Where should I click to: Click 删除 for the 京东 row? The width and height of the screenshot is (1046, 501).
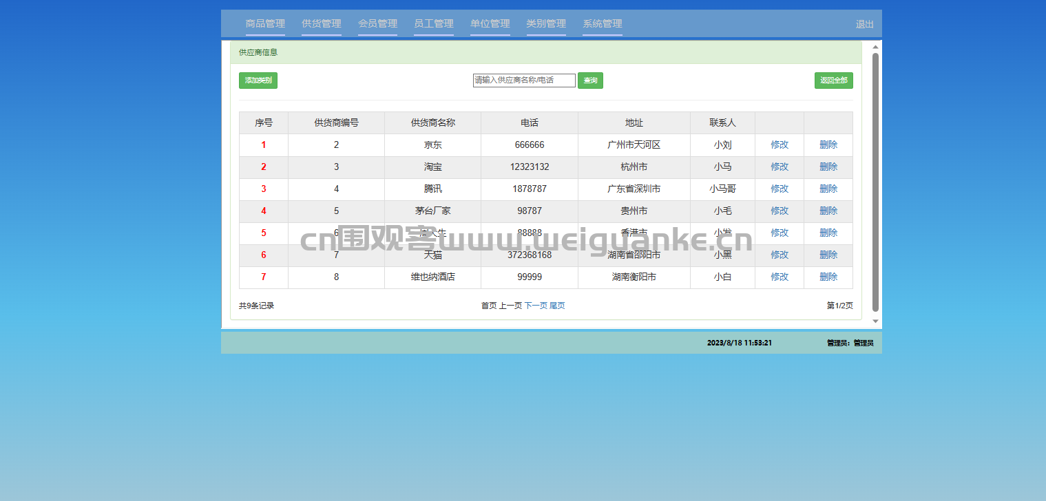pyautogui.click(x=828, y=145)
